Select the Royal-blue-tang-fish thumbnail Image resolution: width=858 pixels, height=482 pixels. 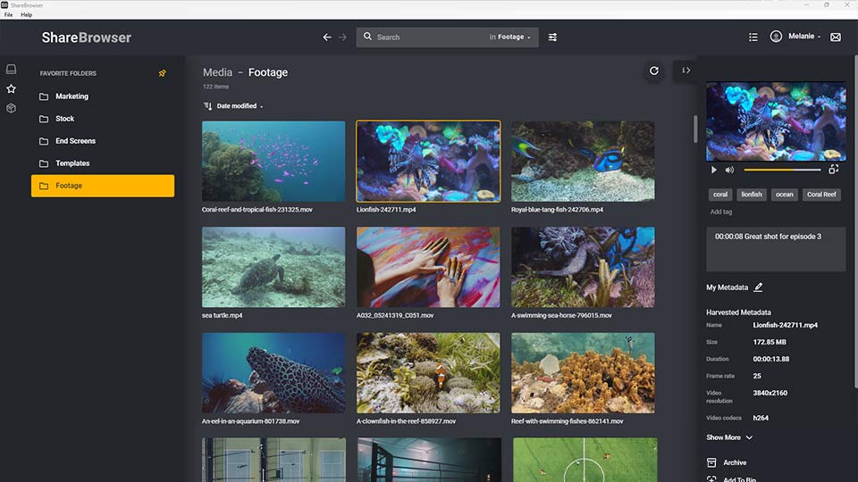point(583,162)
